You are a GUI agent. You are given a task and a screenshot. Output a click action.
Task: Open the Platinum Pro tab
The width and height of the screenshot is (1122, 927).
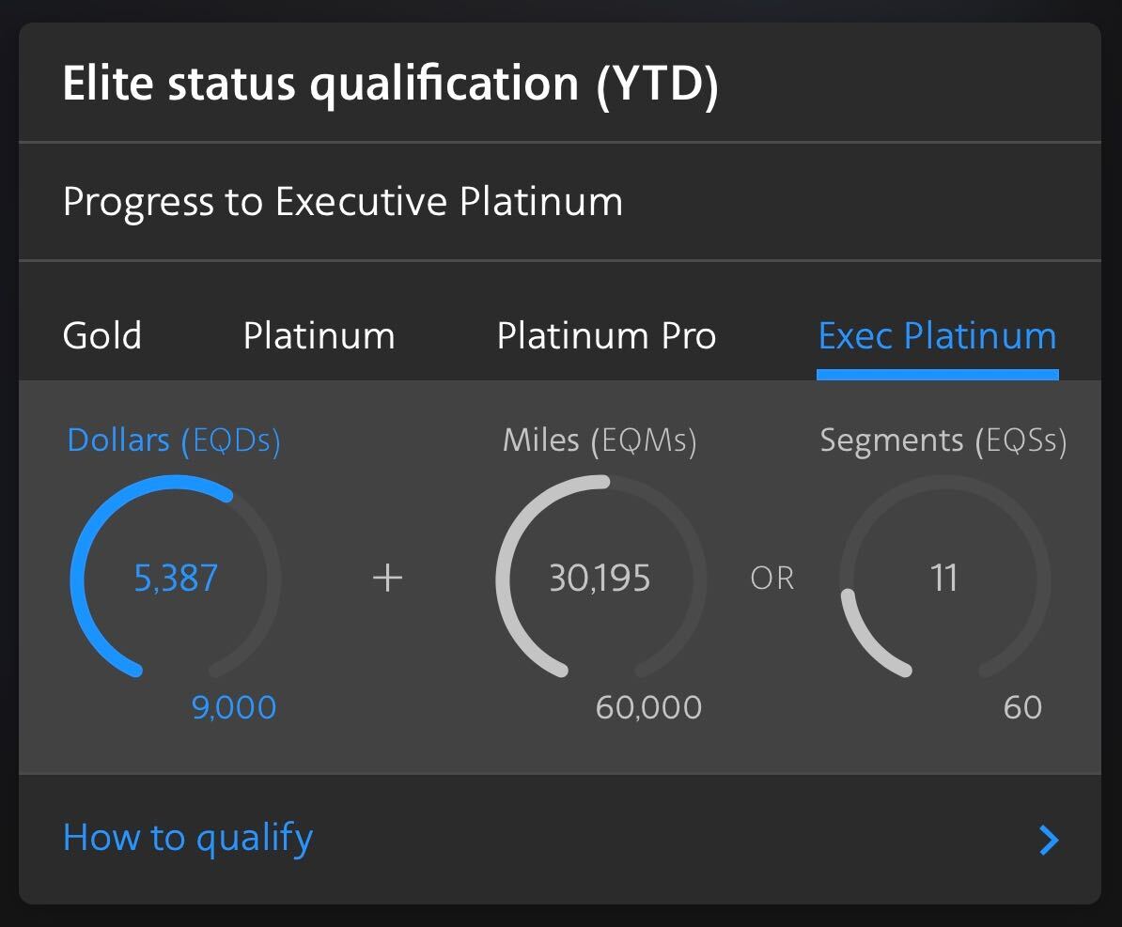click(606, 335)
